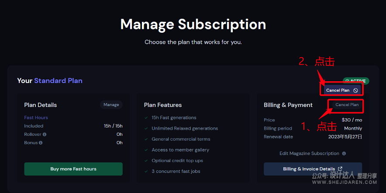
Task: Open the Manage button in Plan Details
Action: pyautogui.click(x=111, y=105)
